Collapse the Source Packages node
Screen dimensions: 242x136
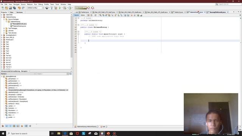click(4, 19)
